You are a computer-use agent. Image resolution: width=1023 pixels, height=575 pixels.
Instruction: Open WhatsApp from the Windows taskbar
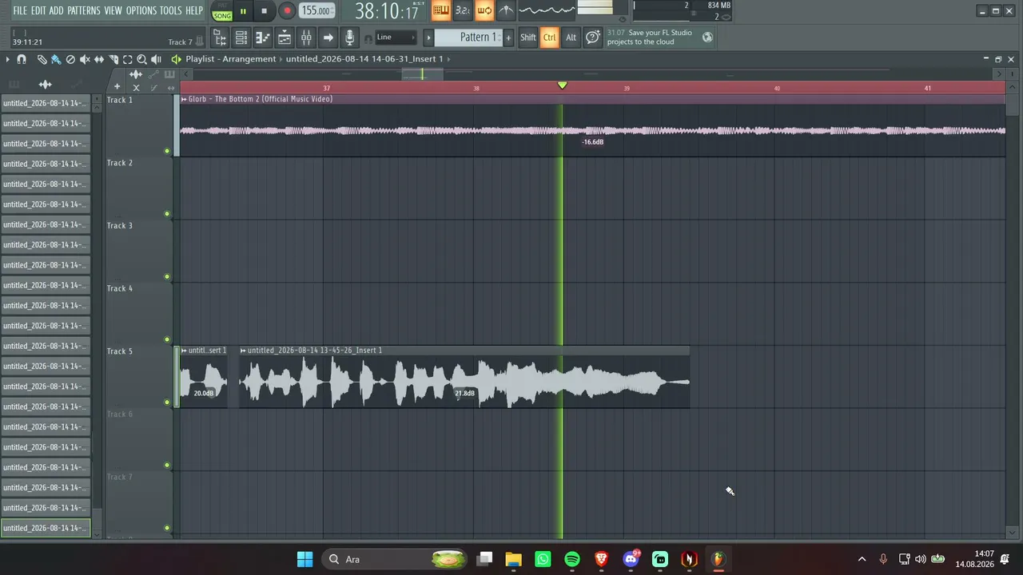click(x=543, y=559)
